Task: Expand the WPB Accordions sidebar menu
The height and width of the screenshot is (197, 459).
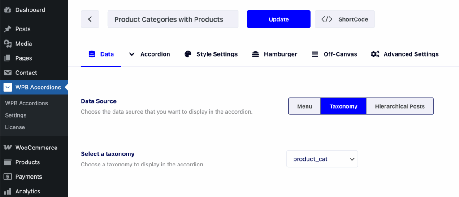Action: 34,88
